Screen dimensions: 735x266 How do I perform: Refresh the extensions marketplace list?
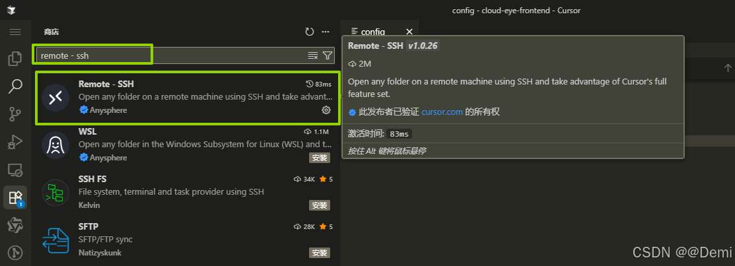point(310,32)
